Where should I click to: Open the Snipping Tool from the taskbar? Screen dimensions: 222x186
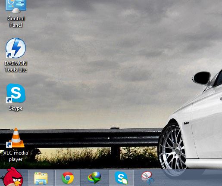point(148,178)
